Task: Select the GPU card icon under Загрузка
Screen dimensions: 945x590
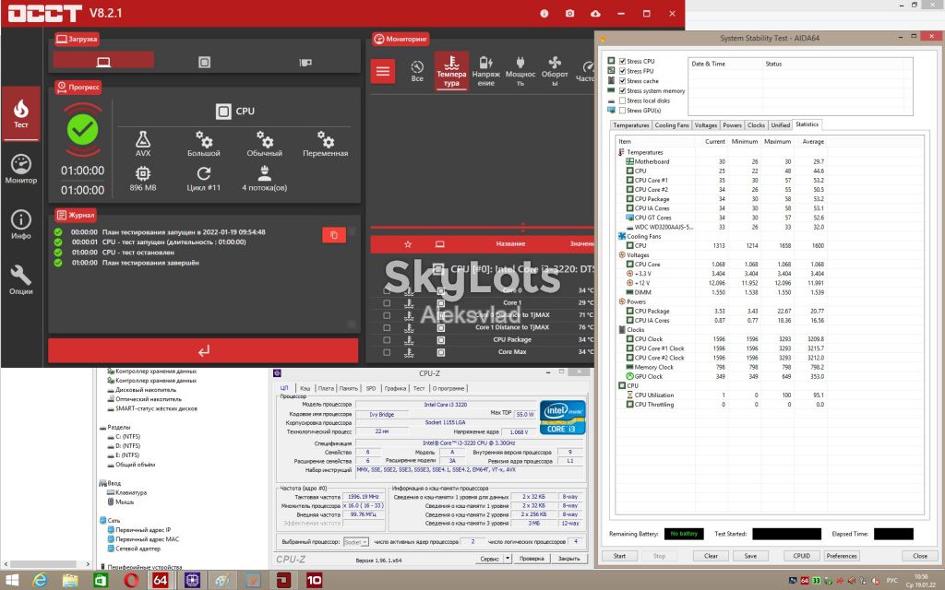Action: 305,62
